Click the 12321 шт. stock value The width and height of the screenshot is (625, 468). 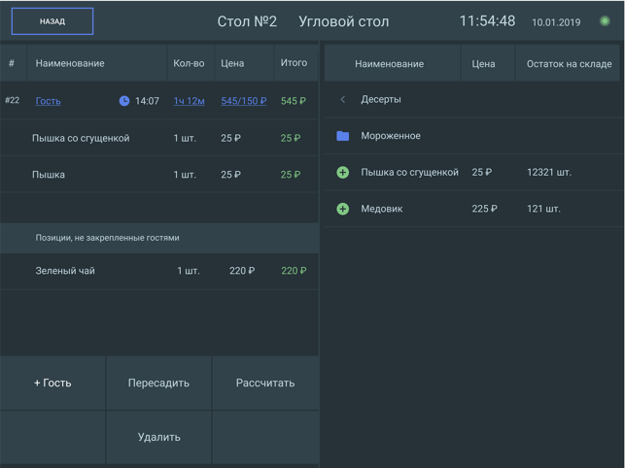pyautogui.click(x=549, y=173)
